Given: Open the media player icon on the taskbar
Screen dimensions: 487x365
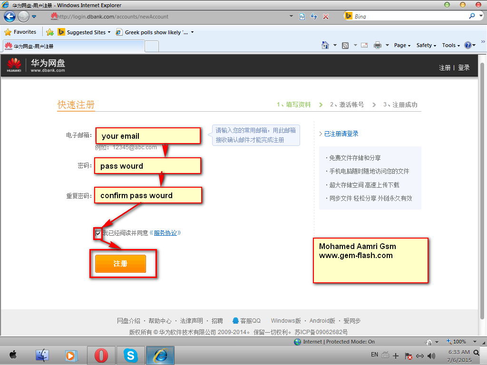Looking at the screenshot, I should pyautogui.click(x=71, y=355).
